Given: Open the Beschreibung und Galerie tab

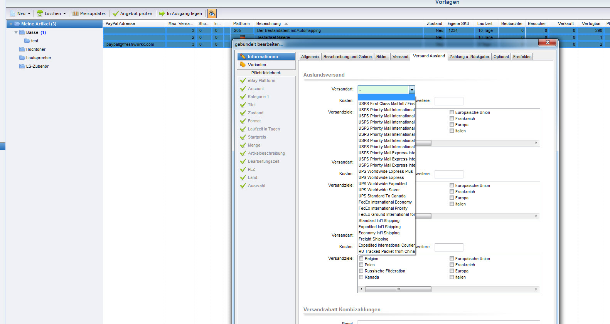Looking at the screenshot, I should click(347, 57).
